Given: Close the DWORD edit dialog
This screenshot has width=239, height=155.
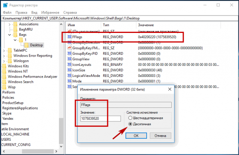Looking at the screenshot, I should click(170, 89).
